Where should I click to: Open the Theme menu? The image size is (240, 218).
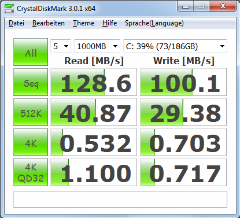point(83,23)
